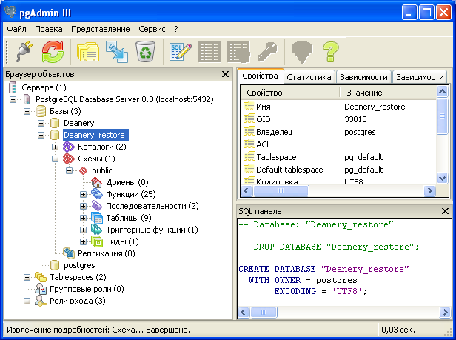The width and height of the screenshot is (456, 340).
Task: Click the Роли входа user icon
Action: click(x=41, y=301)
